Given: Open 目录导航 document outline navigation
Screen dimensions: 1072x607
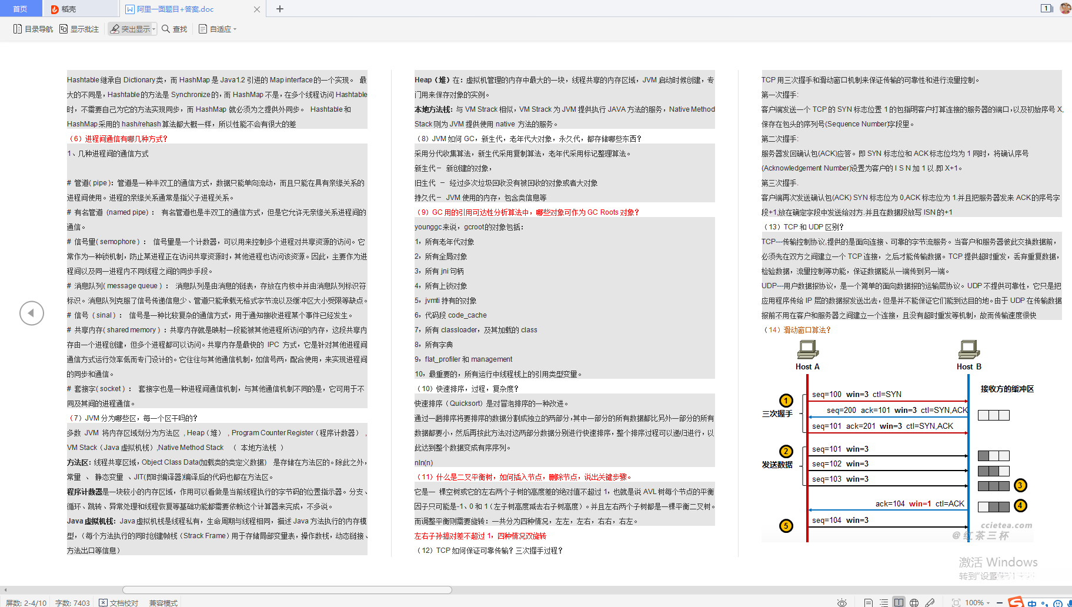Looking at the screenshot, I should 32,28.
